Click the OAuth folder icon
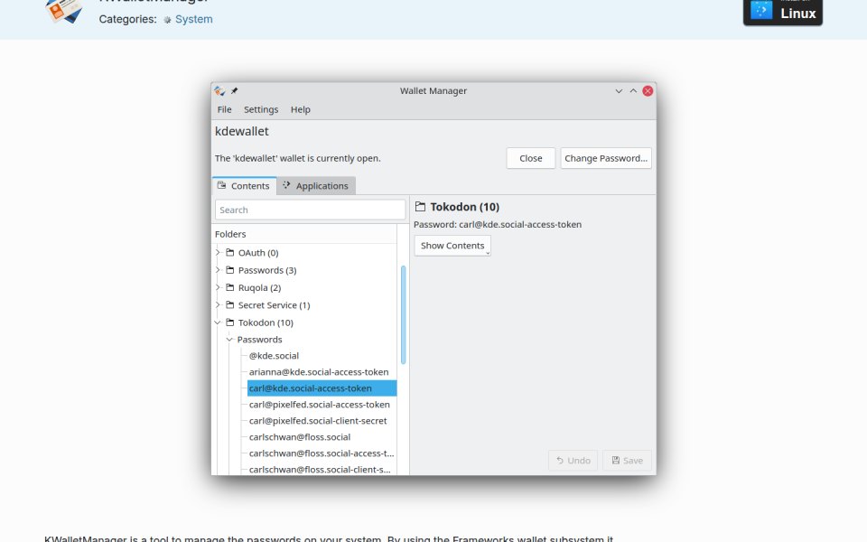Screen dimensions: 867x542 click(x=230, y=253)
